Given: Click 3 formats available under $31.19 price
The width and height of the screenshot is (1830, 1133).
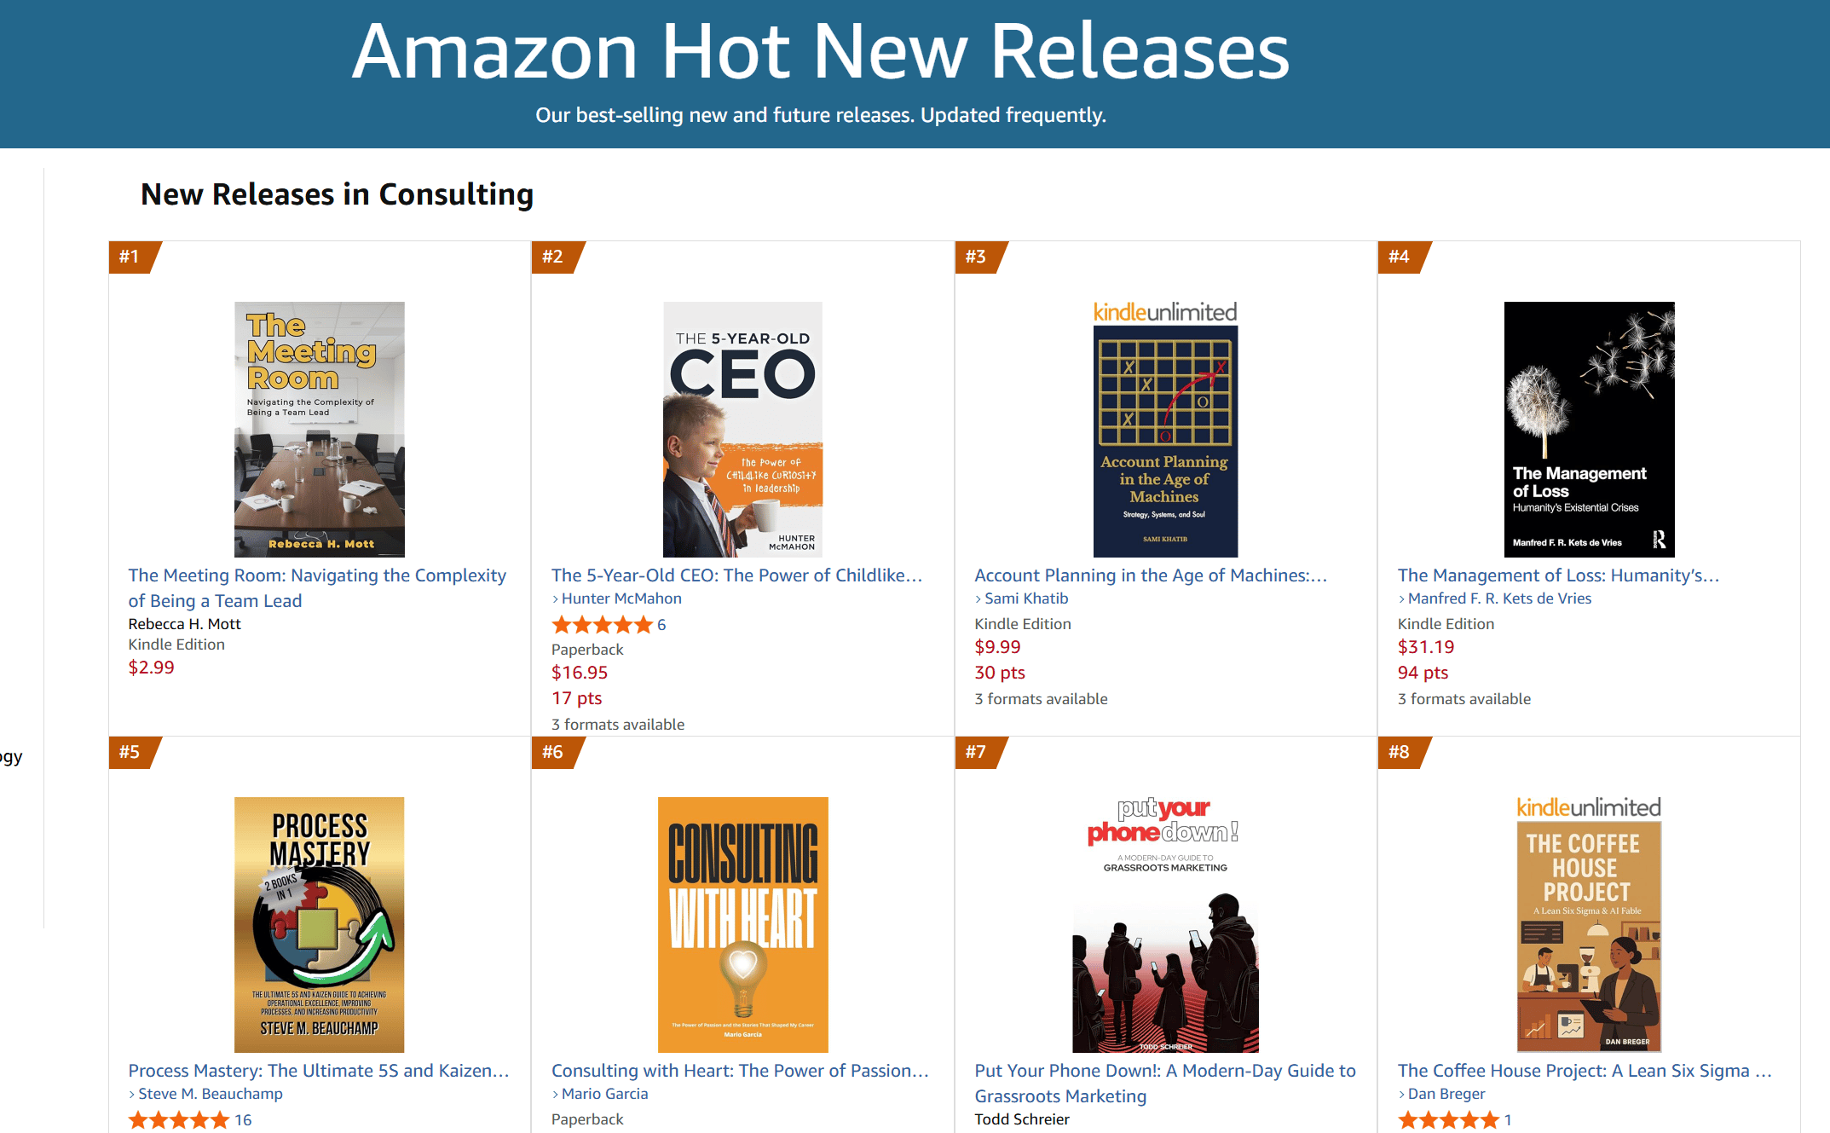Looking at the screenshot, I should (x=1463, y=699).
